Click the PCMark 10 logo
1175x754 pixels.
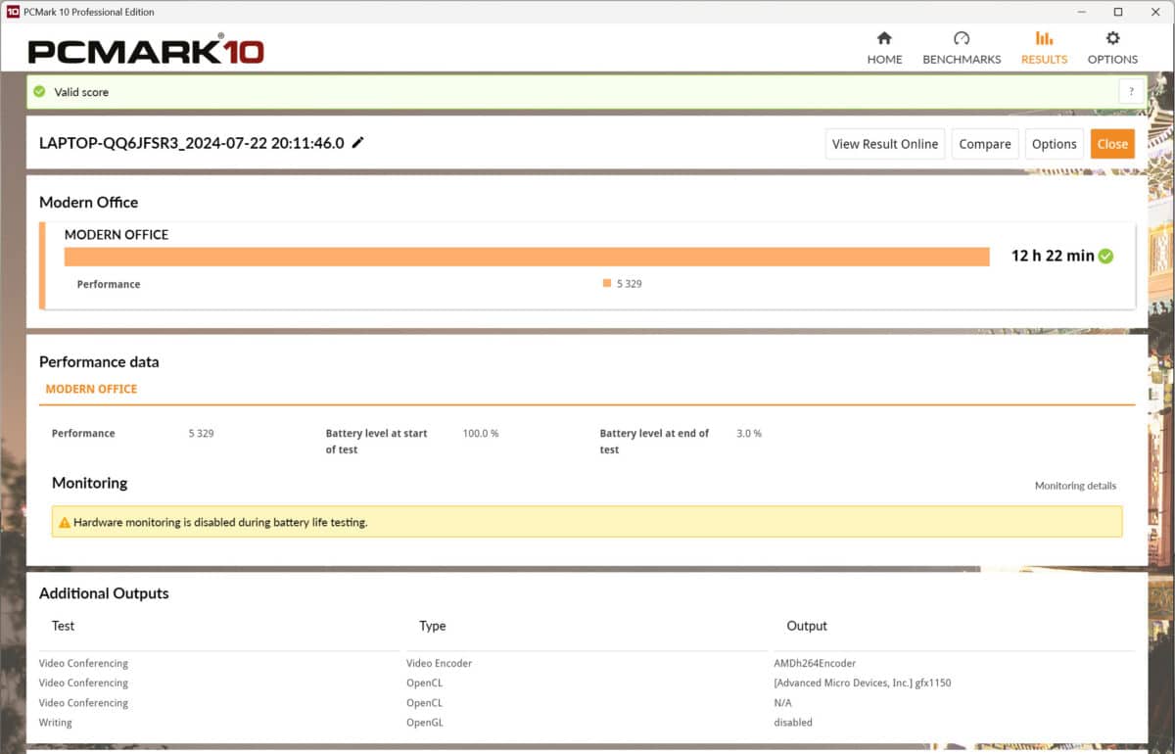146,51
